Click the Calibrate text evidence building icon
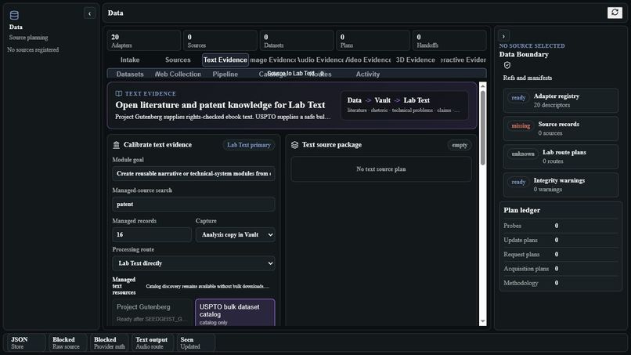 coord(117,145)
